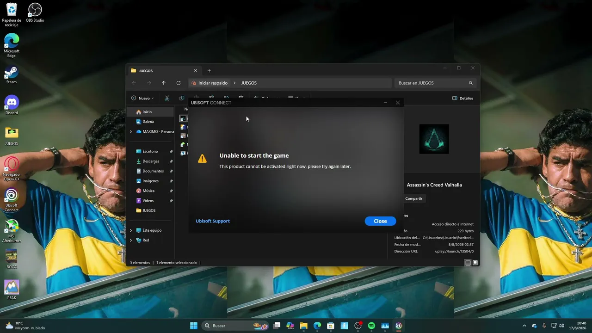The image size is (592, 333).
Task: Open the Windows Start menu
Action: pos(194,326)
